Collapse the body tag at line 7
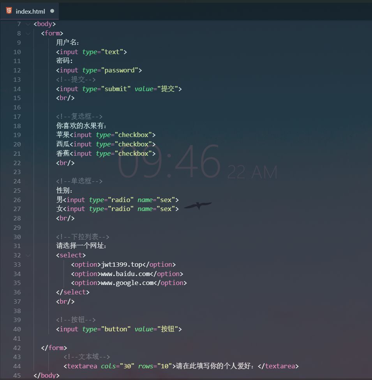The image size is (372, 380). 28,24
